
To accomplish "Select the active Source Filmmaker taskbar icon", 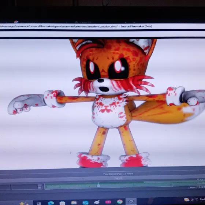I will [131, 201].
